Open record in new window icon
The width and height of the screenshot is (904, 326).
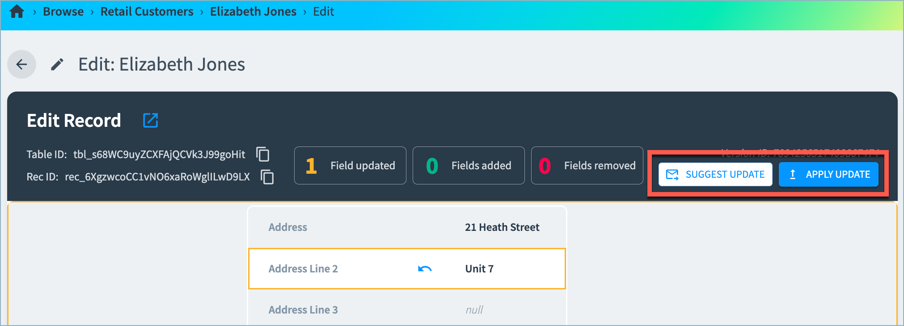pos(150,120)
